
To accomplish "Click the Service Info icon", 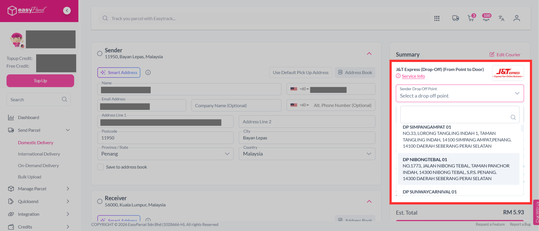I will pos(398,76).
